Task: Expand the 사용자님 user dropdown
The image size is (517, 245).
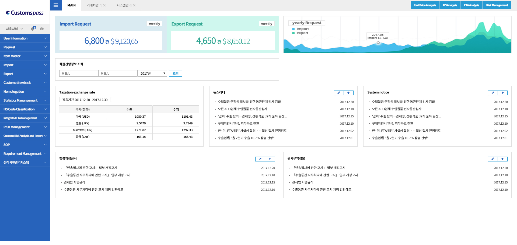Action: [x=15, y=29]
